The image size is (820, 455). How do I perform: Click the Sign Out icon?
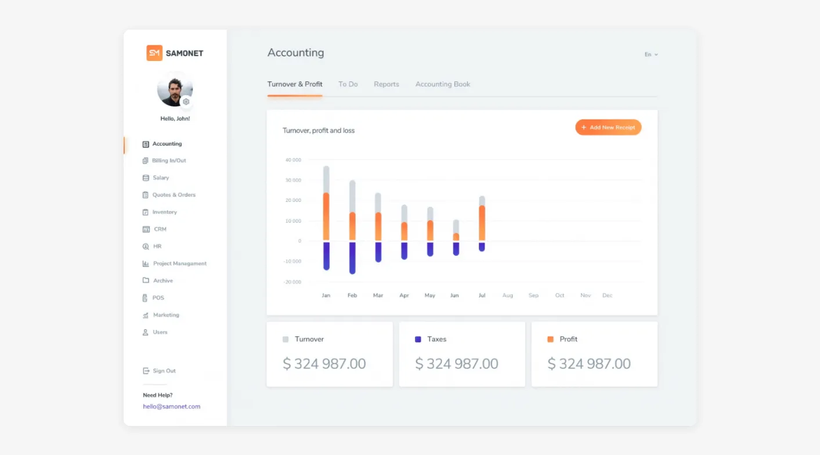(146, 371)
